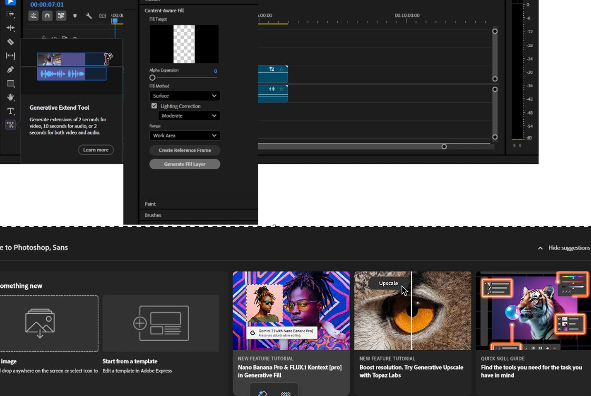The image size is (591, 396).
Task: Click Learn more in Generative Extend tooltip
Action: (96, 150)
